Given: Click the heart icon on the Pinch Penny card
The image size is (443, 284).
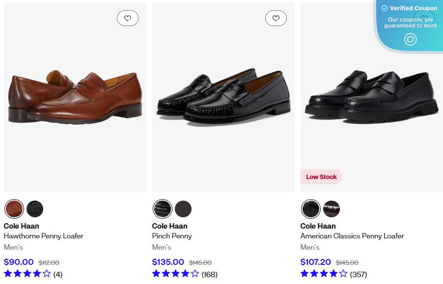Looking at the screenshot, I should pos(276,18).
